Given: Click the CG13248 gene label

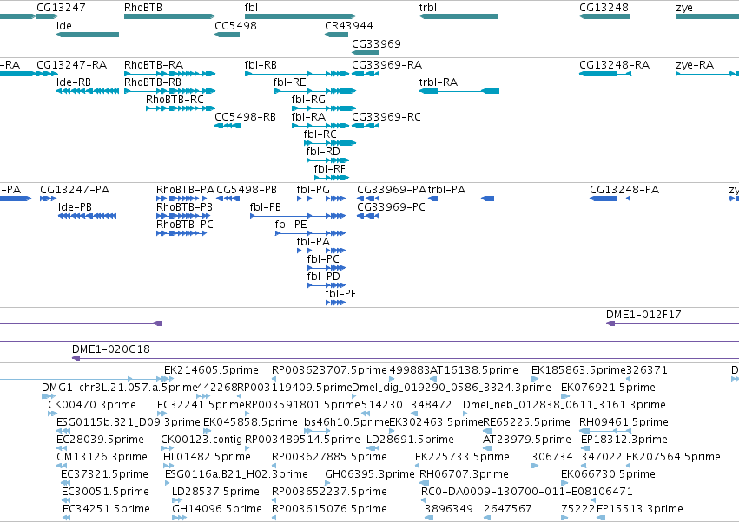Looking at the screenshot, I should 604,8.
